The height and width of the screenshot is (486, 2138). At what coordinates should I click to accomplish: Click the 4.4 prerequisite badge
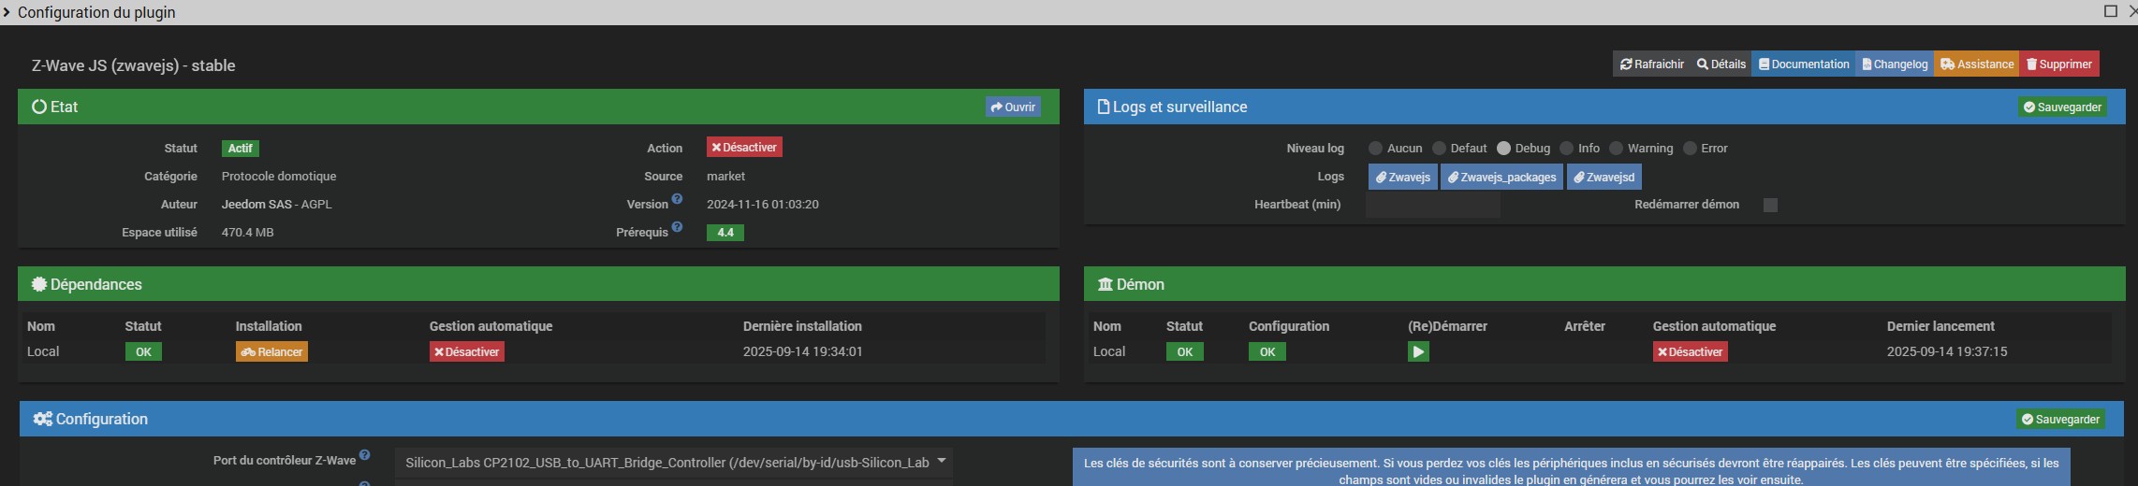click(x=725, y=232)
